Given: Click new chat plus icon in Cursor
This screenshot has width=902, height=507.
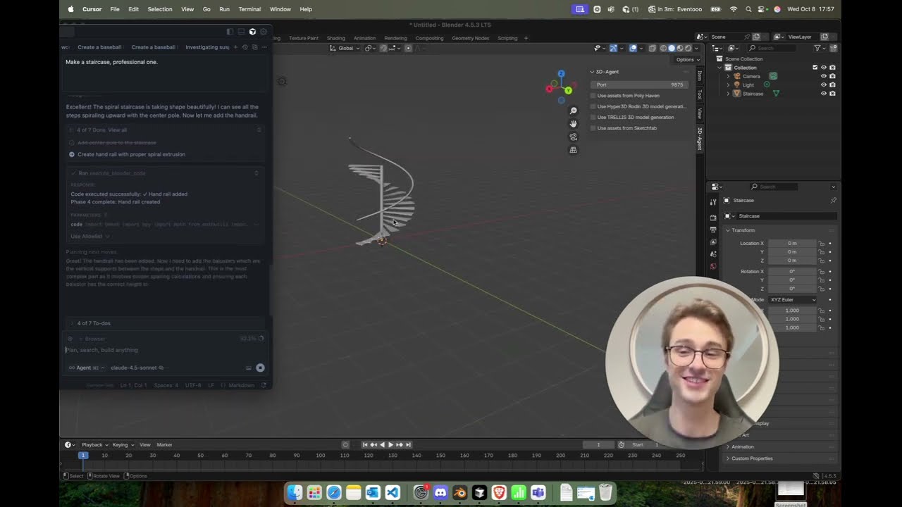Looking at the screenshot, I should point(236,47).
